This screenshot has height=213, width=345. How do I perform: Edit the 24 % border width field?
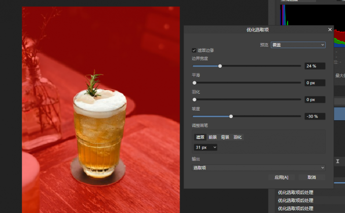point(315,66)
